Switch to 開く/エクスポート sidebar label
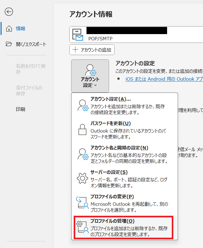The image size is (203, 248). tap(31, 44)
